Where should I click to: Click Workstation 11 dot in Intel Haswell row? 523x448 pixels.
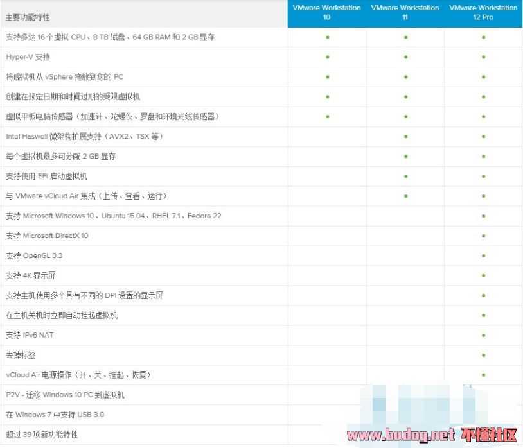(405, 137)
